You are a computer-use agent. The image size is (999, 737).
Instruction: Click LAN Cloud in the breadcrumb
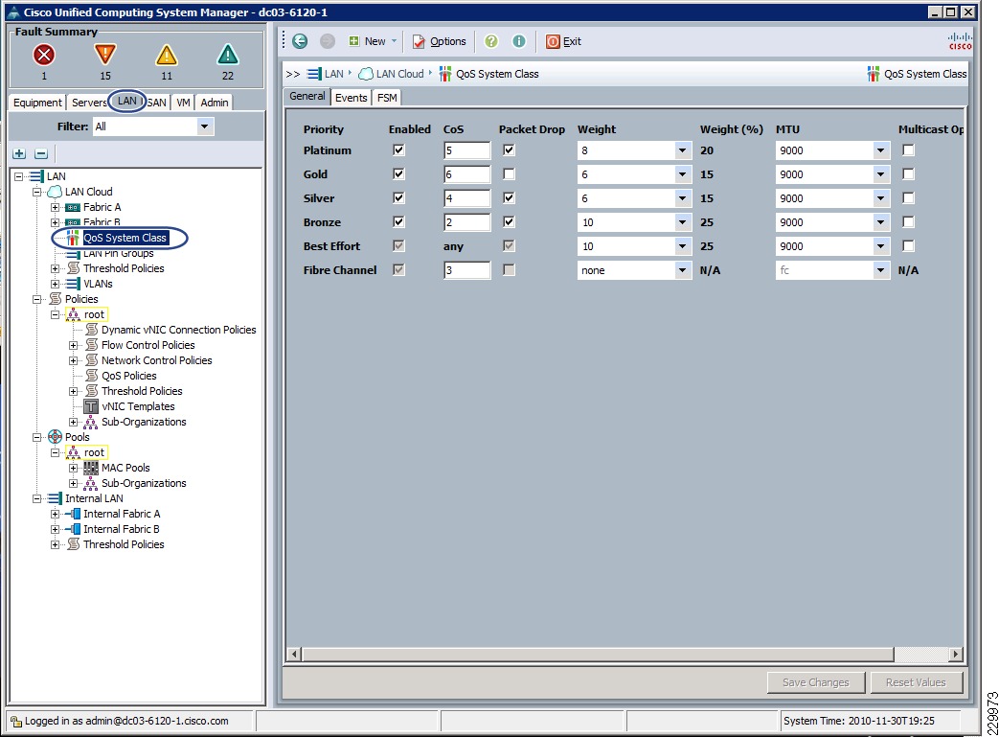click(399, 74)
